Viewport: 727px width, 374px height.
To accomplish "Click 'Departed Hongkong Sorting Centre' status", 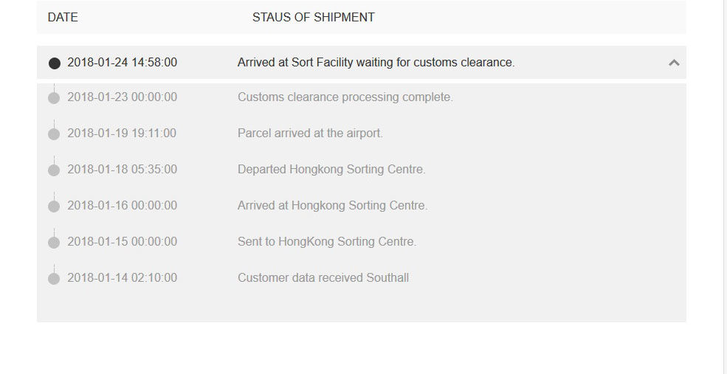I will pos(331,170).
